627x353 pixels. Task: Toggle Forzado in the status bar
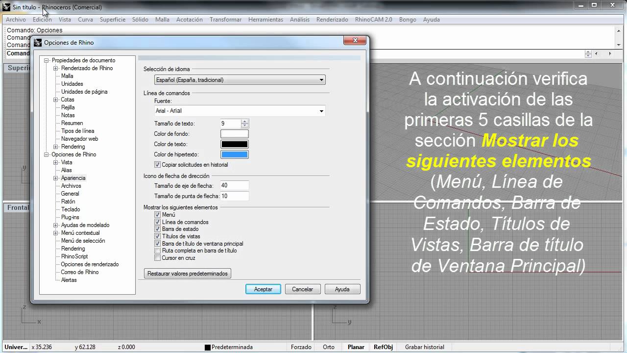pos(301,347)
